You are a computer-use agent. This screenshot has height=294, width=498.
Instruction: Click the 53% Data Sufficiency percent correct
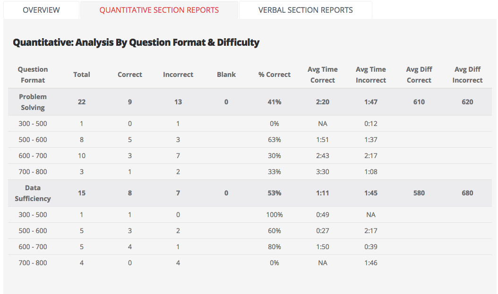[x=275, y=193]
